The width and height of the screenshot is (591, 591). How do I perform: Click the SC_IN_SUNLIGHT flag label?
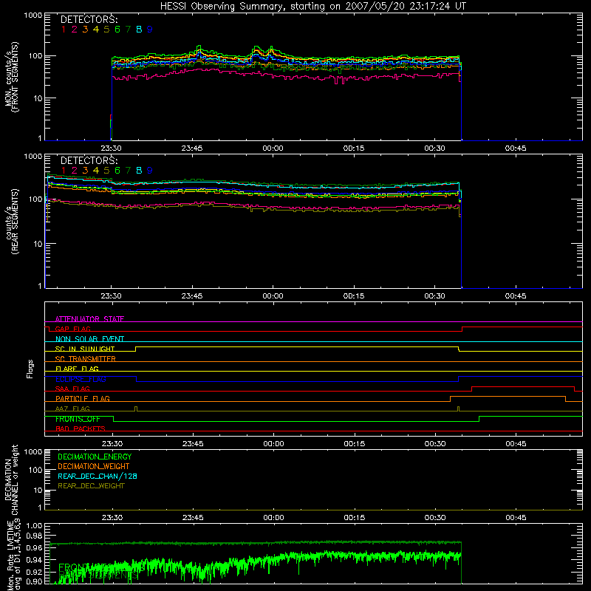point(85,349)
